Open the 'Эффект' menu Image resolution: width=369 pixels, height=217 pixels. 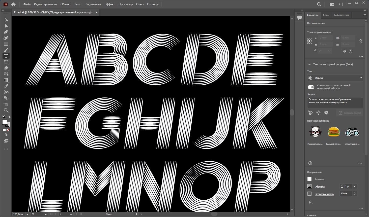tap(109, 4)
